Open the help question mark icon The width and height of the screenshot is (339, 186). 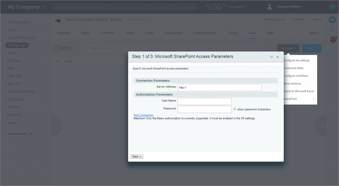[332, 7]
